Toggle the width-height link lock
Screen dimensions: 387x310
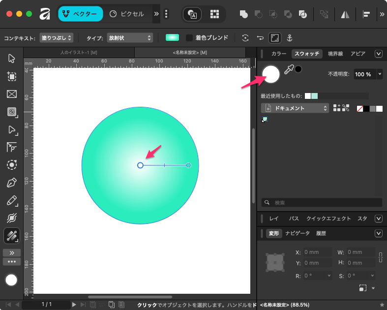pos(380,257)
